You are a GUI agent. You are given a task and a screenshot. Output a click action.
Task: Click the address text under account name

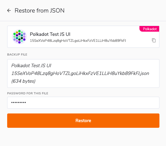point(78,41)
